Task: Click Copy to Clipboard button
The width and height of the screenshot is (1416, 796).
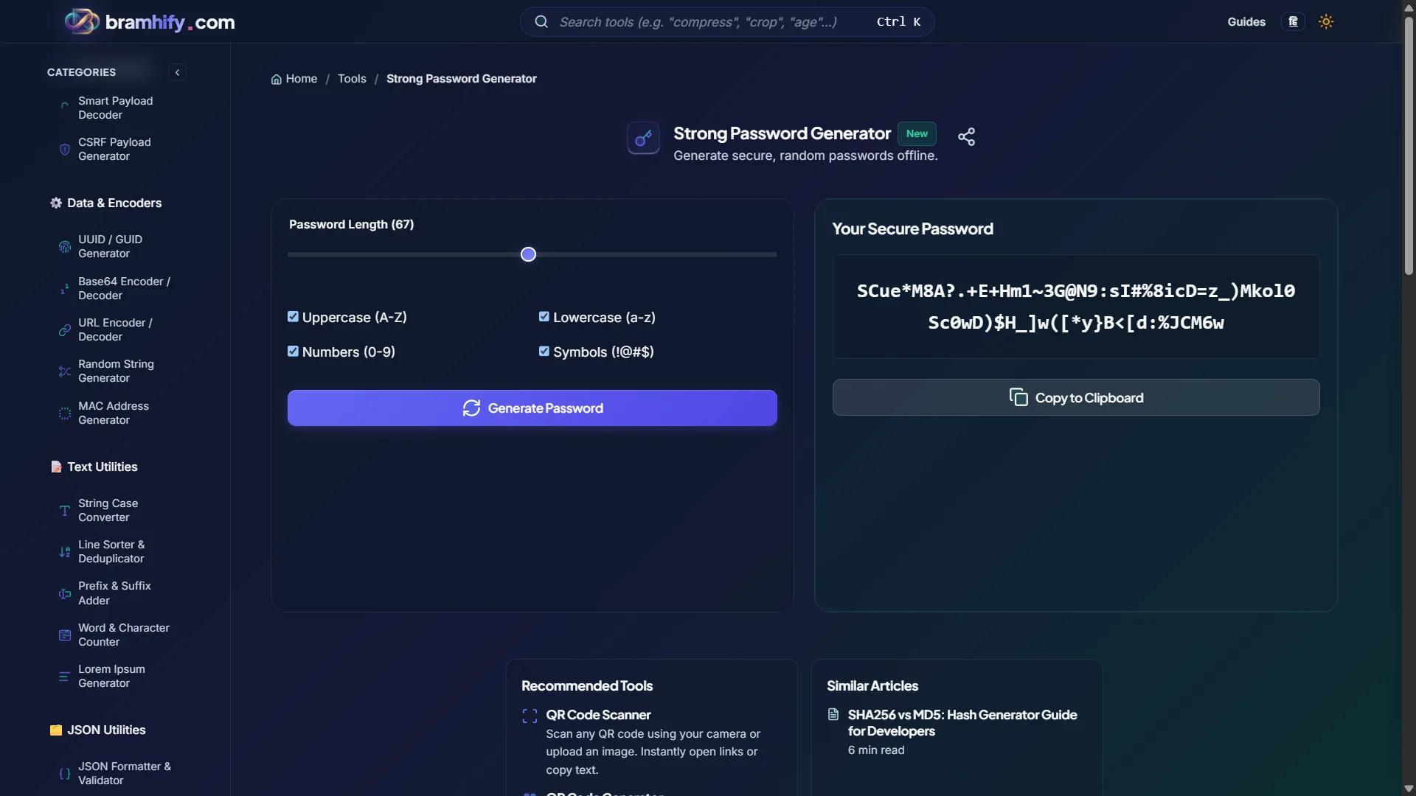Action: point(1076,397)
